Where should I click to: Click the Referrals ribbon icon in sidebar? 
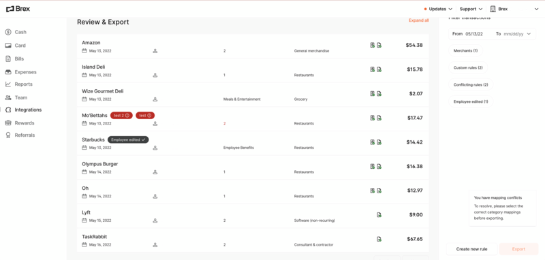(8, 135)
